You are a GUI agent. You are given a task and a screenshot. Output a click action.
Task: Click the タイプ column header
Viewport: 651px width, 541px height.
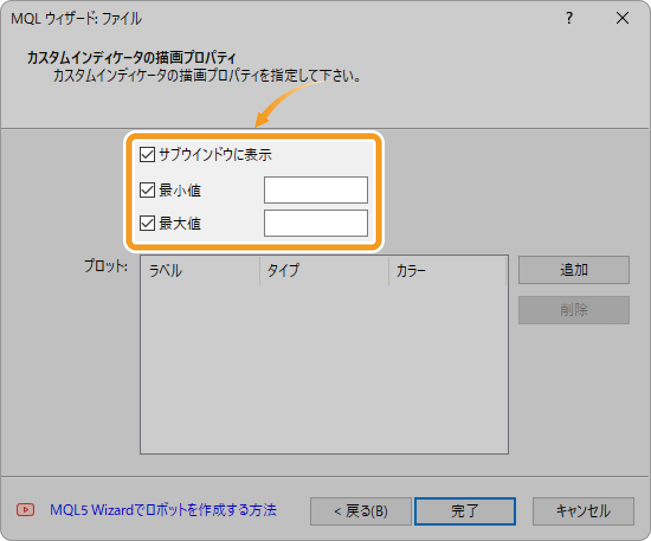(x=324, y=270)
